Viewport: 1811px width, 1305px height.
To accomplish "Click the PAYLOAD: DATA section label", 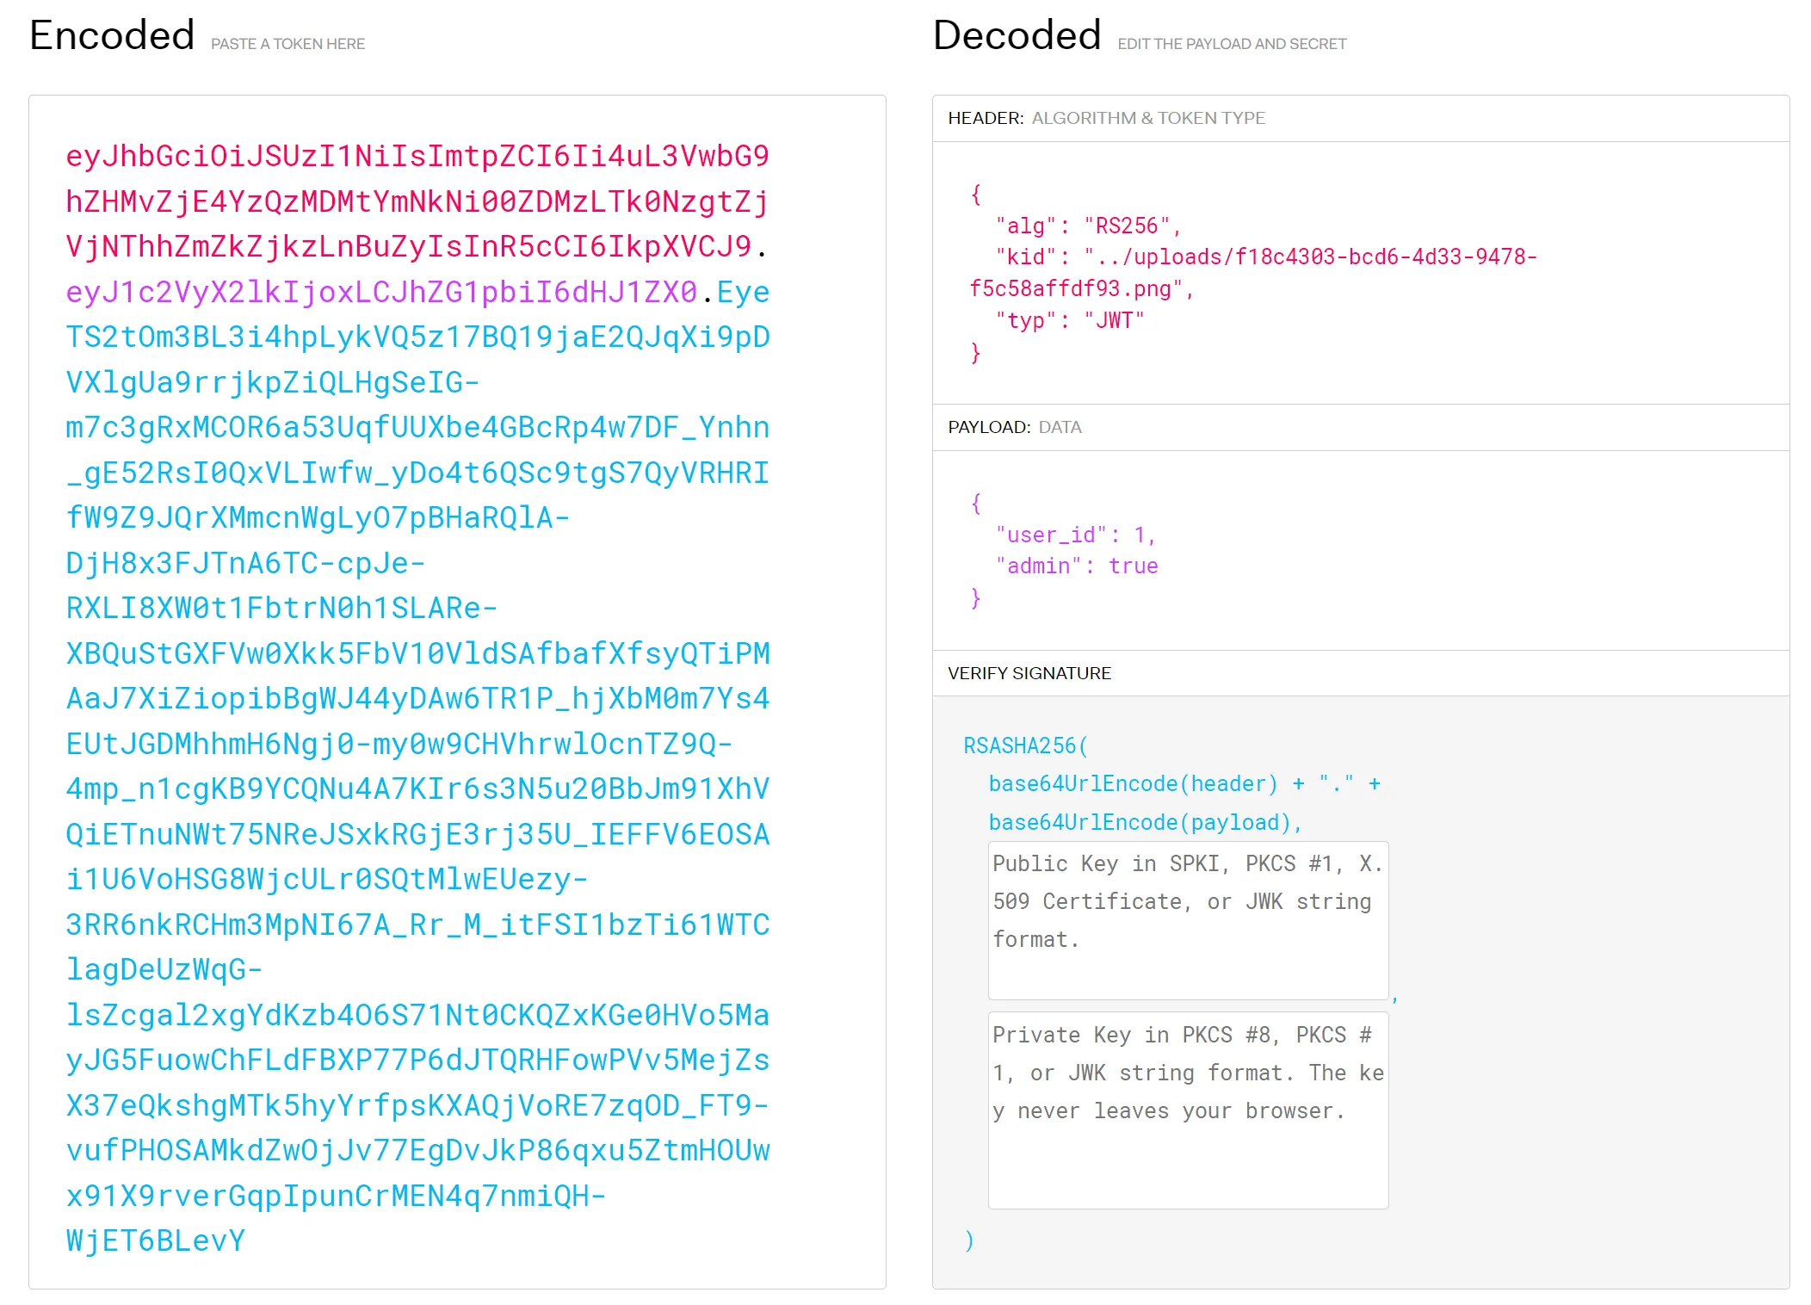I will click(1014, 427).
